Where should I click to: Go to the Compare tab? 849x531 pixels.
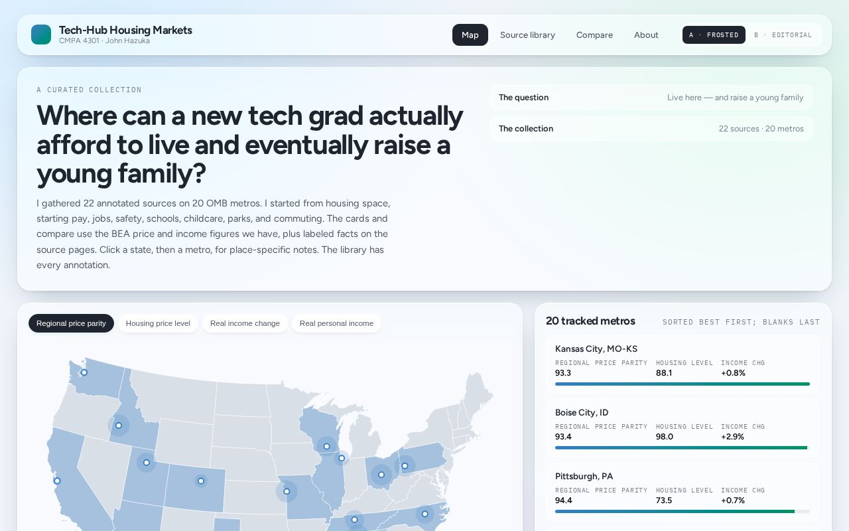(x=594, y=35)
